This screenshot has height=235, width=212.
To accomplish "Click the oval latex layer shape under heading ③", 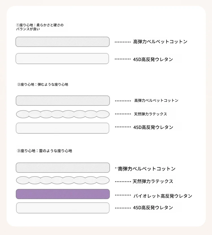I will [63, 180].
